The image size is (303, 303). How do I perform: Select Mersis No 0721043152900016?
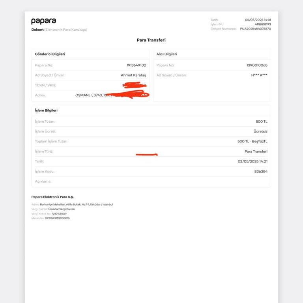point(57,218)
